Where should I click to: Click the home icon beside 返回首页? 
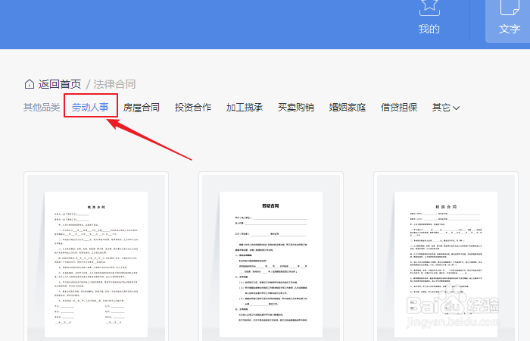point(30,84)
